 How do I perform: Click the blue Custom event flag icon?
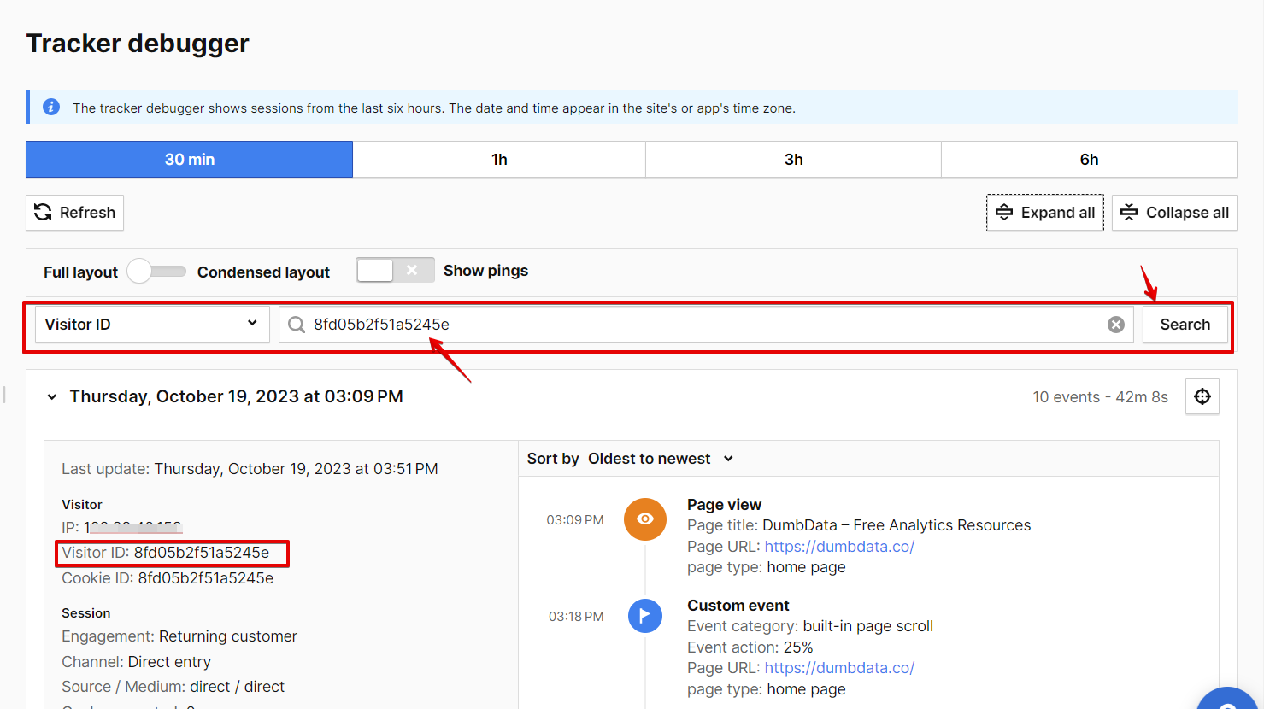point(645,616)
